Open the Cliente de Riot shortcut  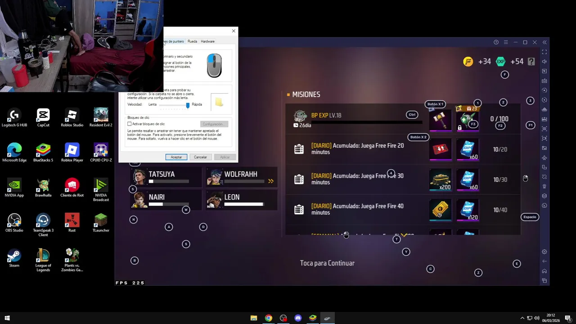72,188
